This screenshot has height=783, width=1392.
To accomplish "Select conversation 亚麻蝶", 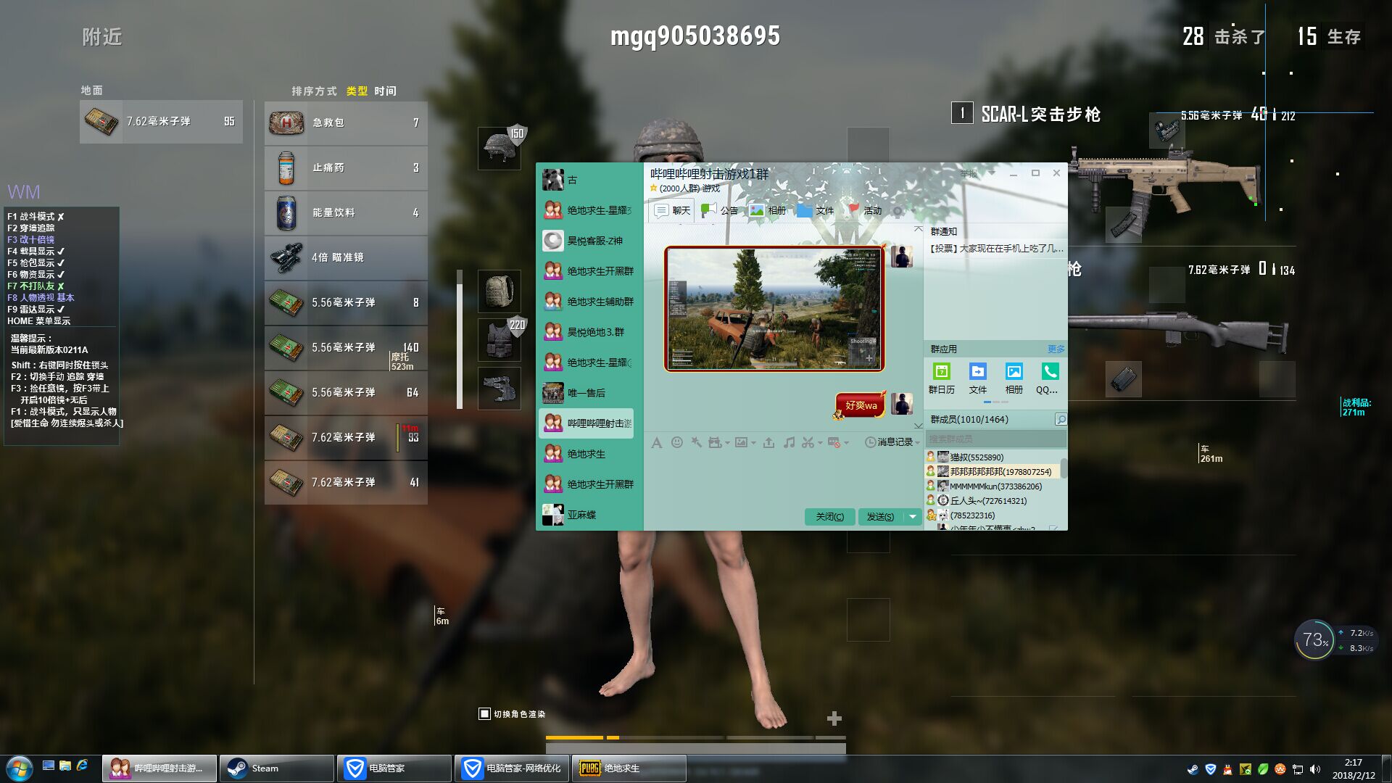I will [x=589, y=515].
